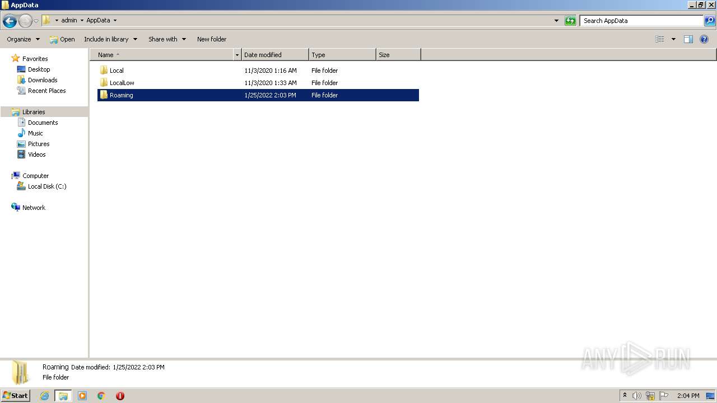Click the admin breadcrumb in address bar
Screen dimensions: 717x403
tap(69, 20)
